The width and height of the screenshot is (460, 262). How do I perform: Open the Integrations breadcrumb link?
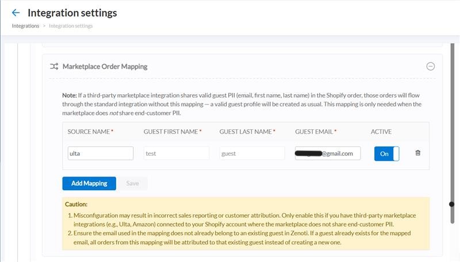pos(25,26)
